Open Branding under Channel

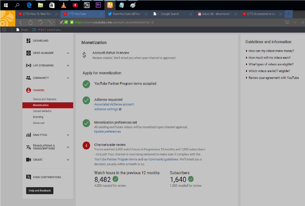click(x=38, y=117)
